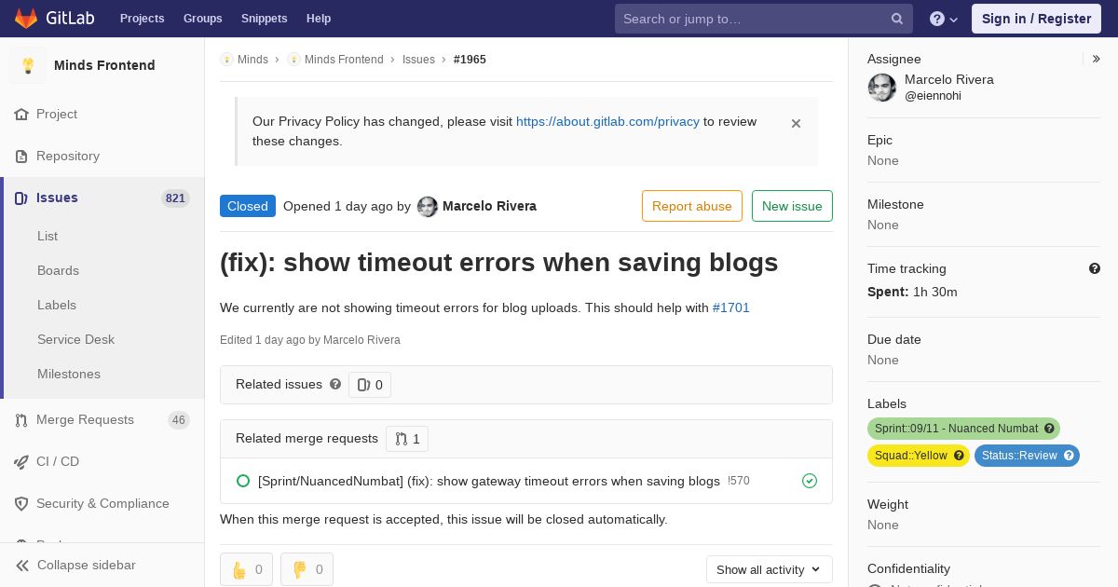
Task: Open Boards under Issues
Action: [x=58, y=270]
